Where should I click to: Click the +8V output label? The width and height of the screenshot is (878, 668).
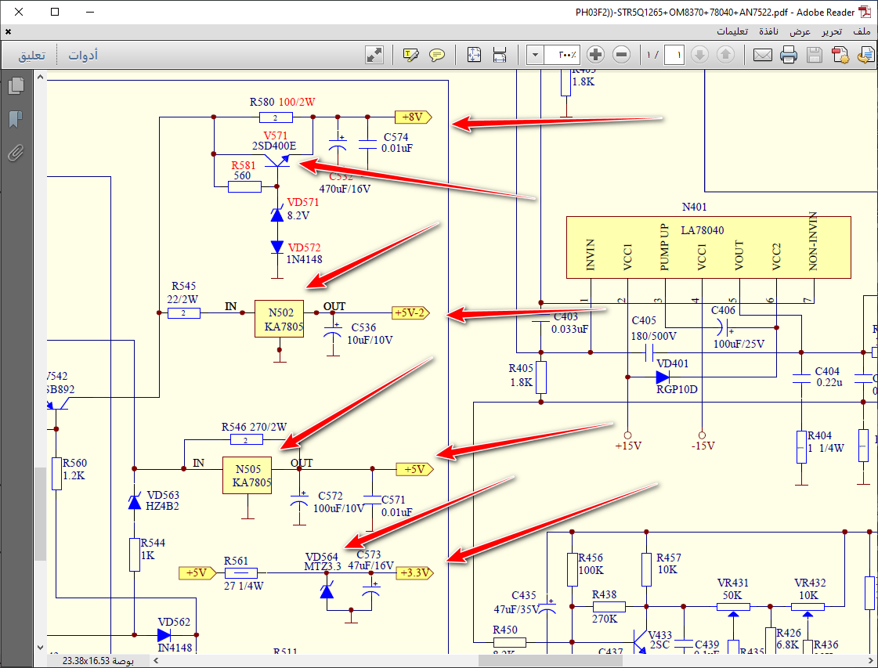click(413, 117)
